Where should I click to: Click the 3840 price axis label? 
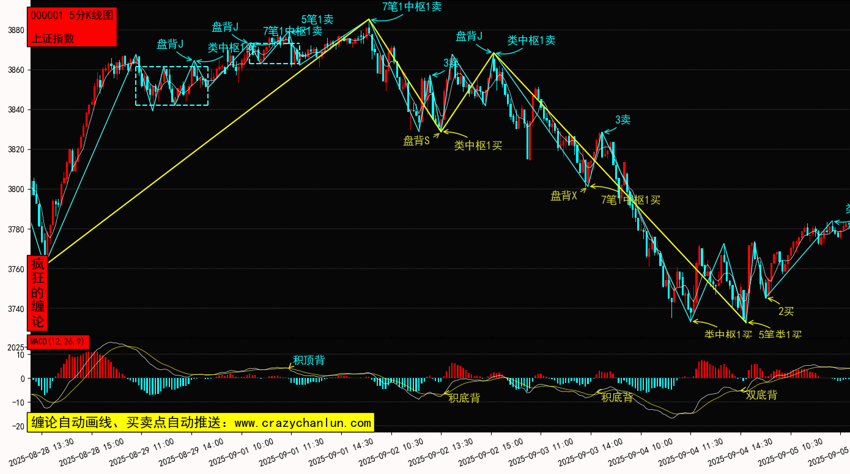(15, 110)
